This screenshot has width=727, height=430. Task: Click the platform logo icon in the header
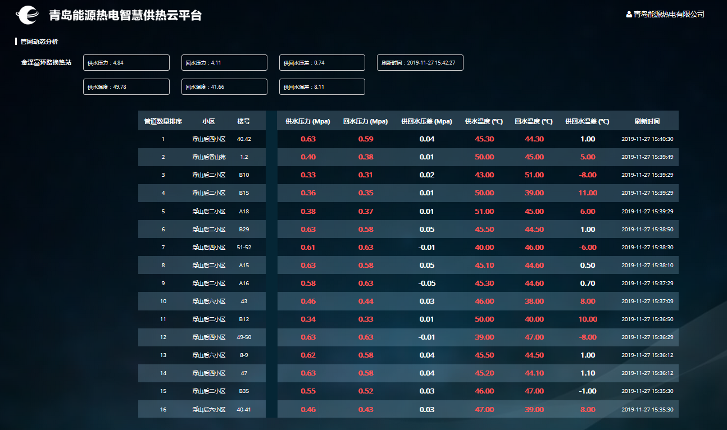[x=28, y=15]
